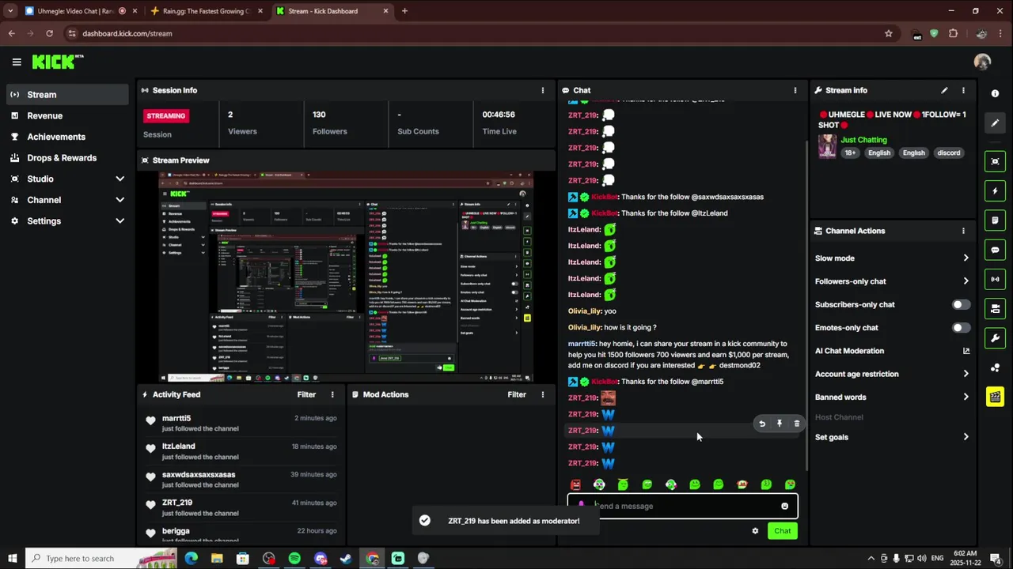Click the Kick logo
The height and width of the screenshot is (569, 1013).
(x=57, y=62)
